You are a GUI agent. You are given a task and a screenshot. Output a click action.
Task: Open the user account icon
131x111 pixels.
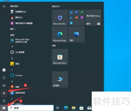(4, 70)
